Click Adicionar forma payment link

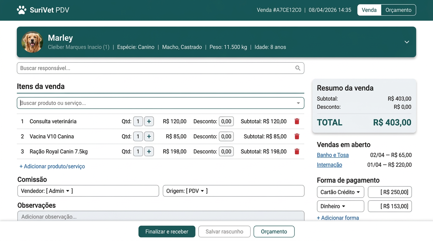(338, 218)
